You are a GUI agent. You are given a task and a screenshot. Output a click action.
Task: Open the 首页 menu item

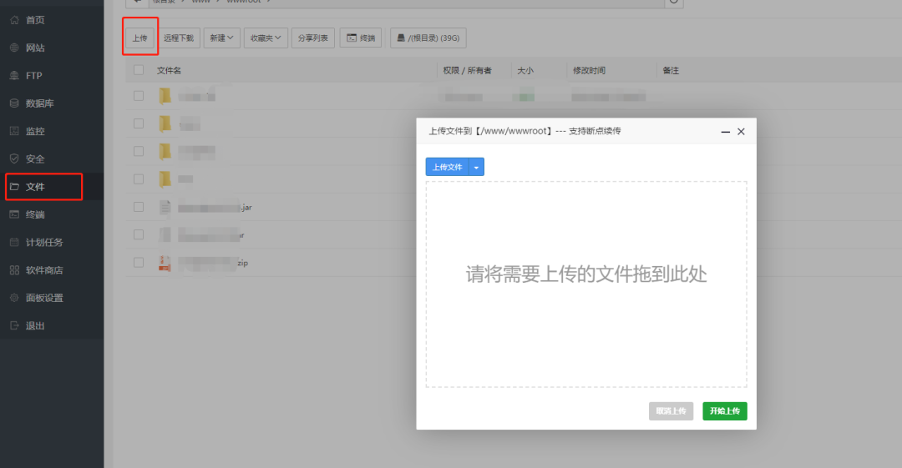52,20
